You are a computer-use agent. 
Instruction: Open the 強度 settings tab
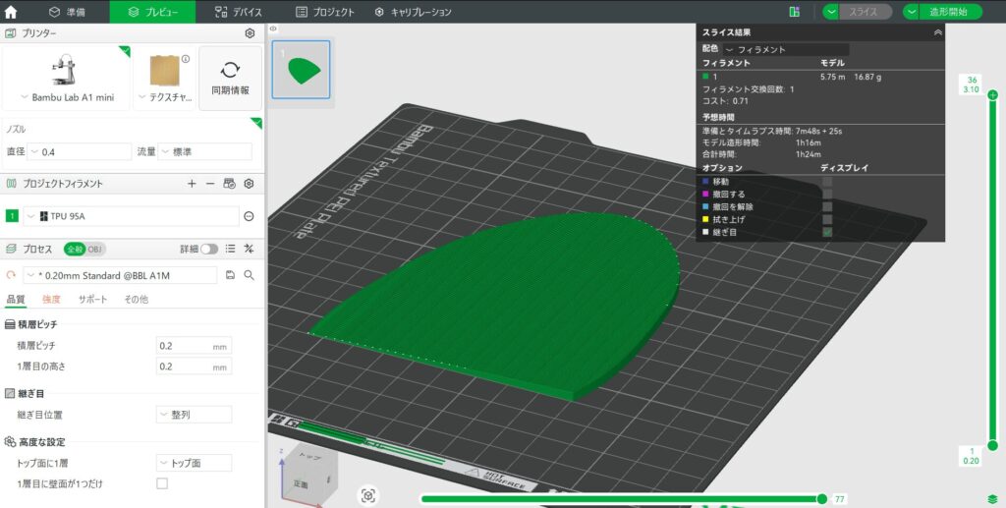[x=51, y=299]
